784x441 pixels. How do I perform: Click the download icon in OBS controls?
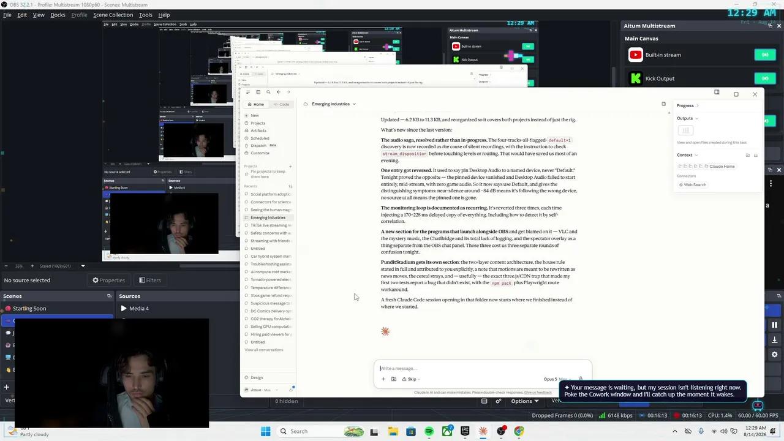[774, 340]
